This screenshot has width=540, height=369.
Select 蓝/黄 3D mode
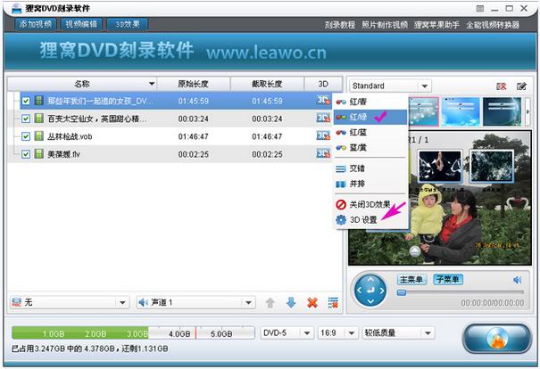[370, 148]
